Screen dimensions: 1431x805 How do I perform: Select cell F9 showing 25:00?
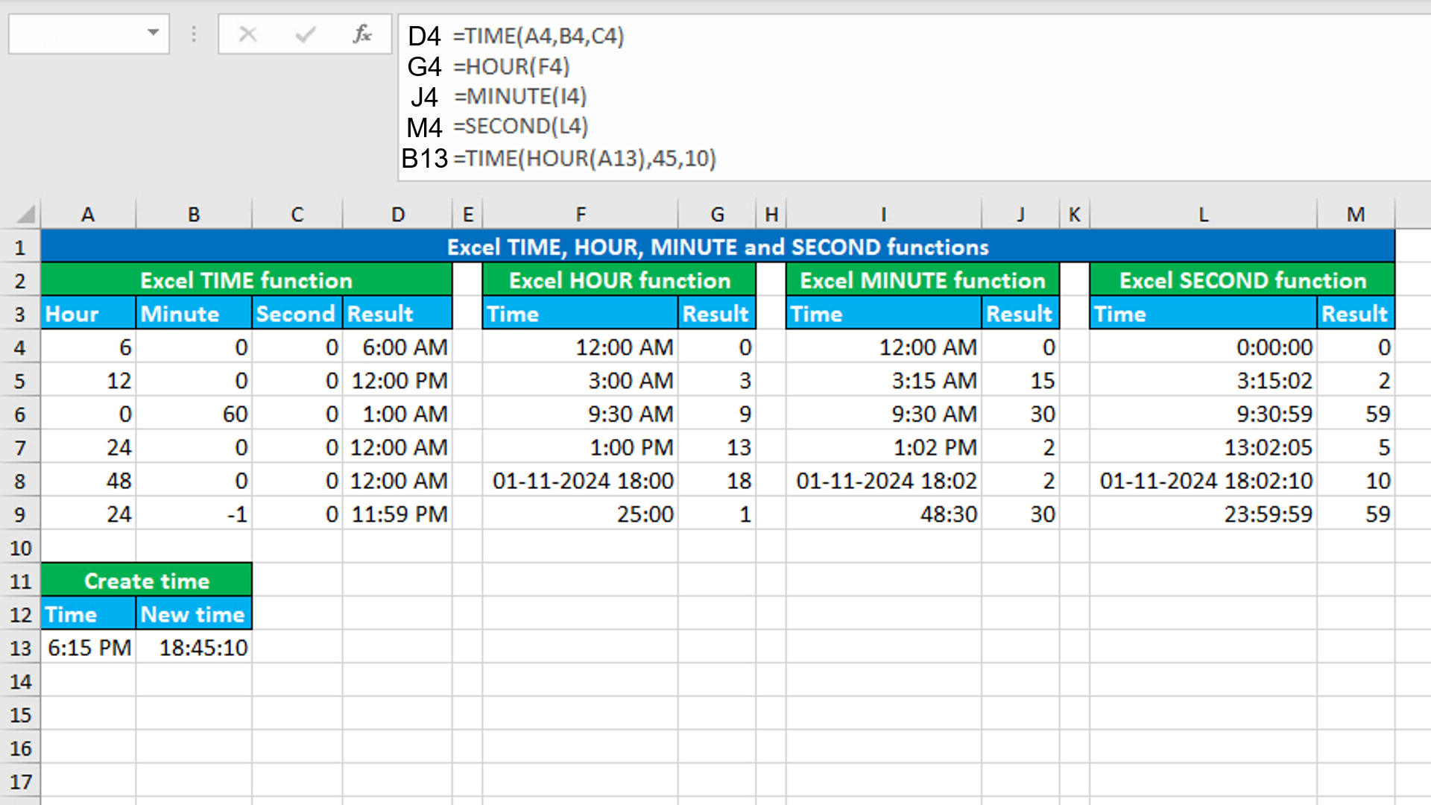click(x=580, y=514)
